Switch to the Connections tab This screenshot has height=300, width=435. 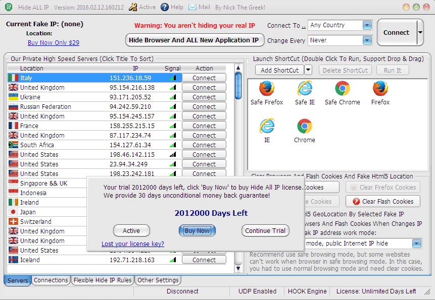(x=51, y=280)
